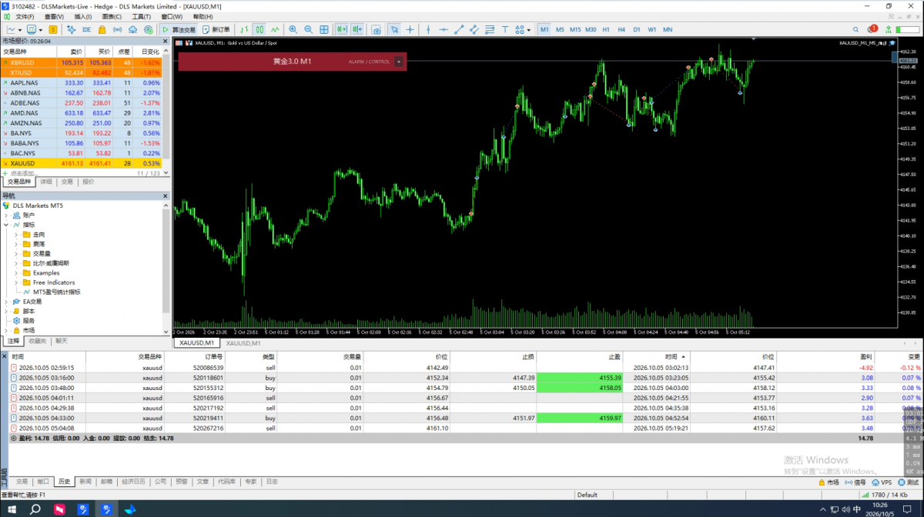Select the horizontal line drawing tool
The height and width of the screenshot is (517, 924).
point(443,29)
